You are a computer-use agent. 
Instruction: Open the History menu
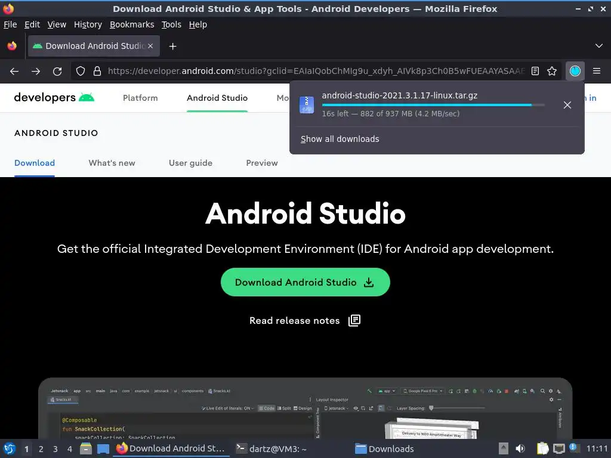click(x=88, y=24)
